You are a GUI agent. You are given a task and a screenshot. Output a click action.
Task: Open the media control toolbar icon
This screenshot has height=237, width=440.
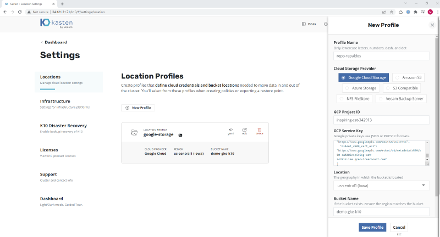coord(422,12)
